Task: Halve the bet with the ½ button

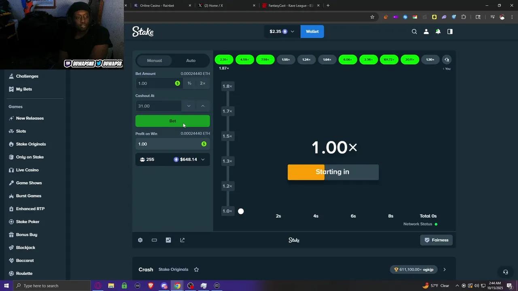Action: [x=189, y=83]
